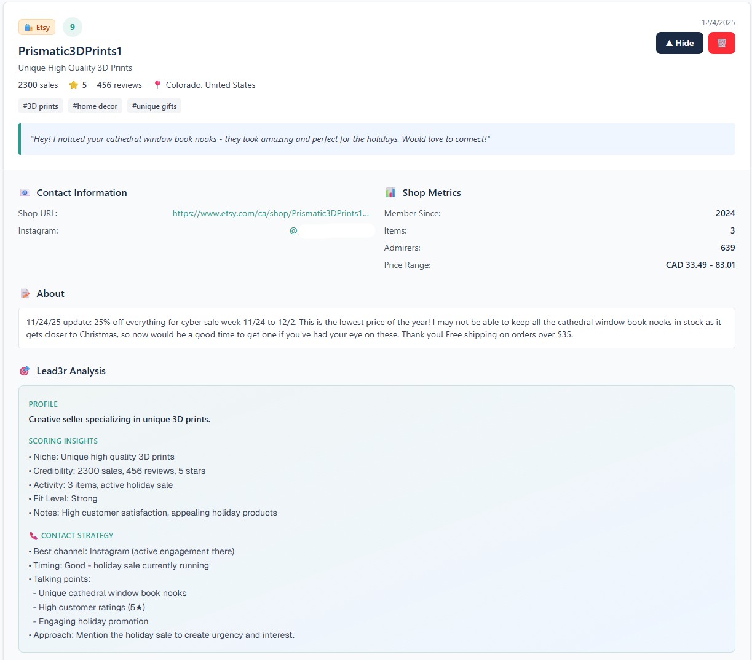The height and width of the screenshot is (660, 752).
Task: Select the #unique gifts tag
Action: point(154,106)
